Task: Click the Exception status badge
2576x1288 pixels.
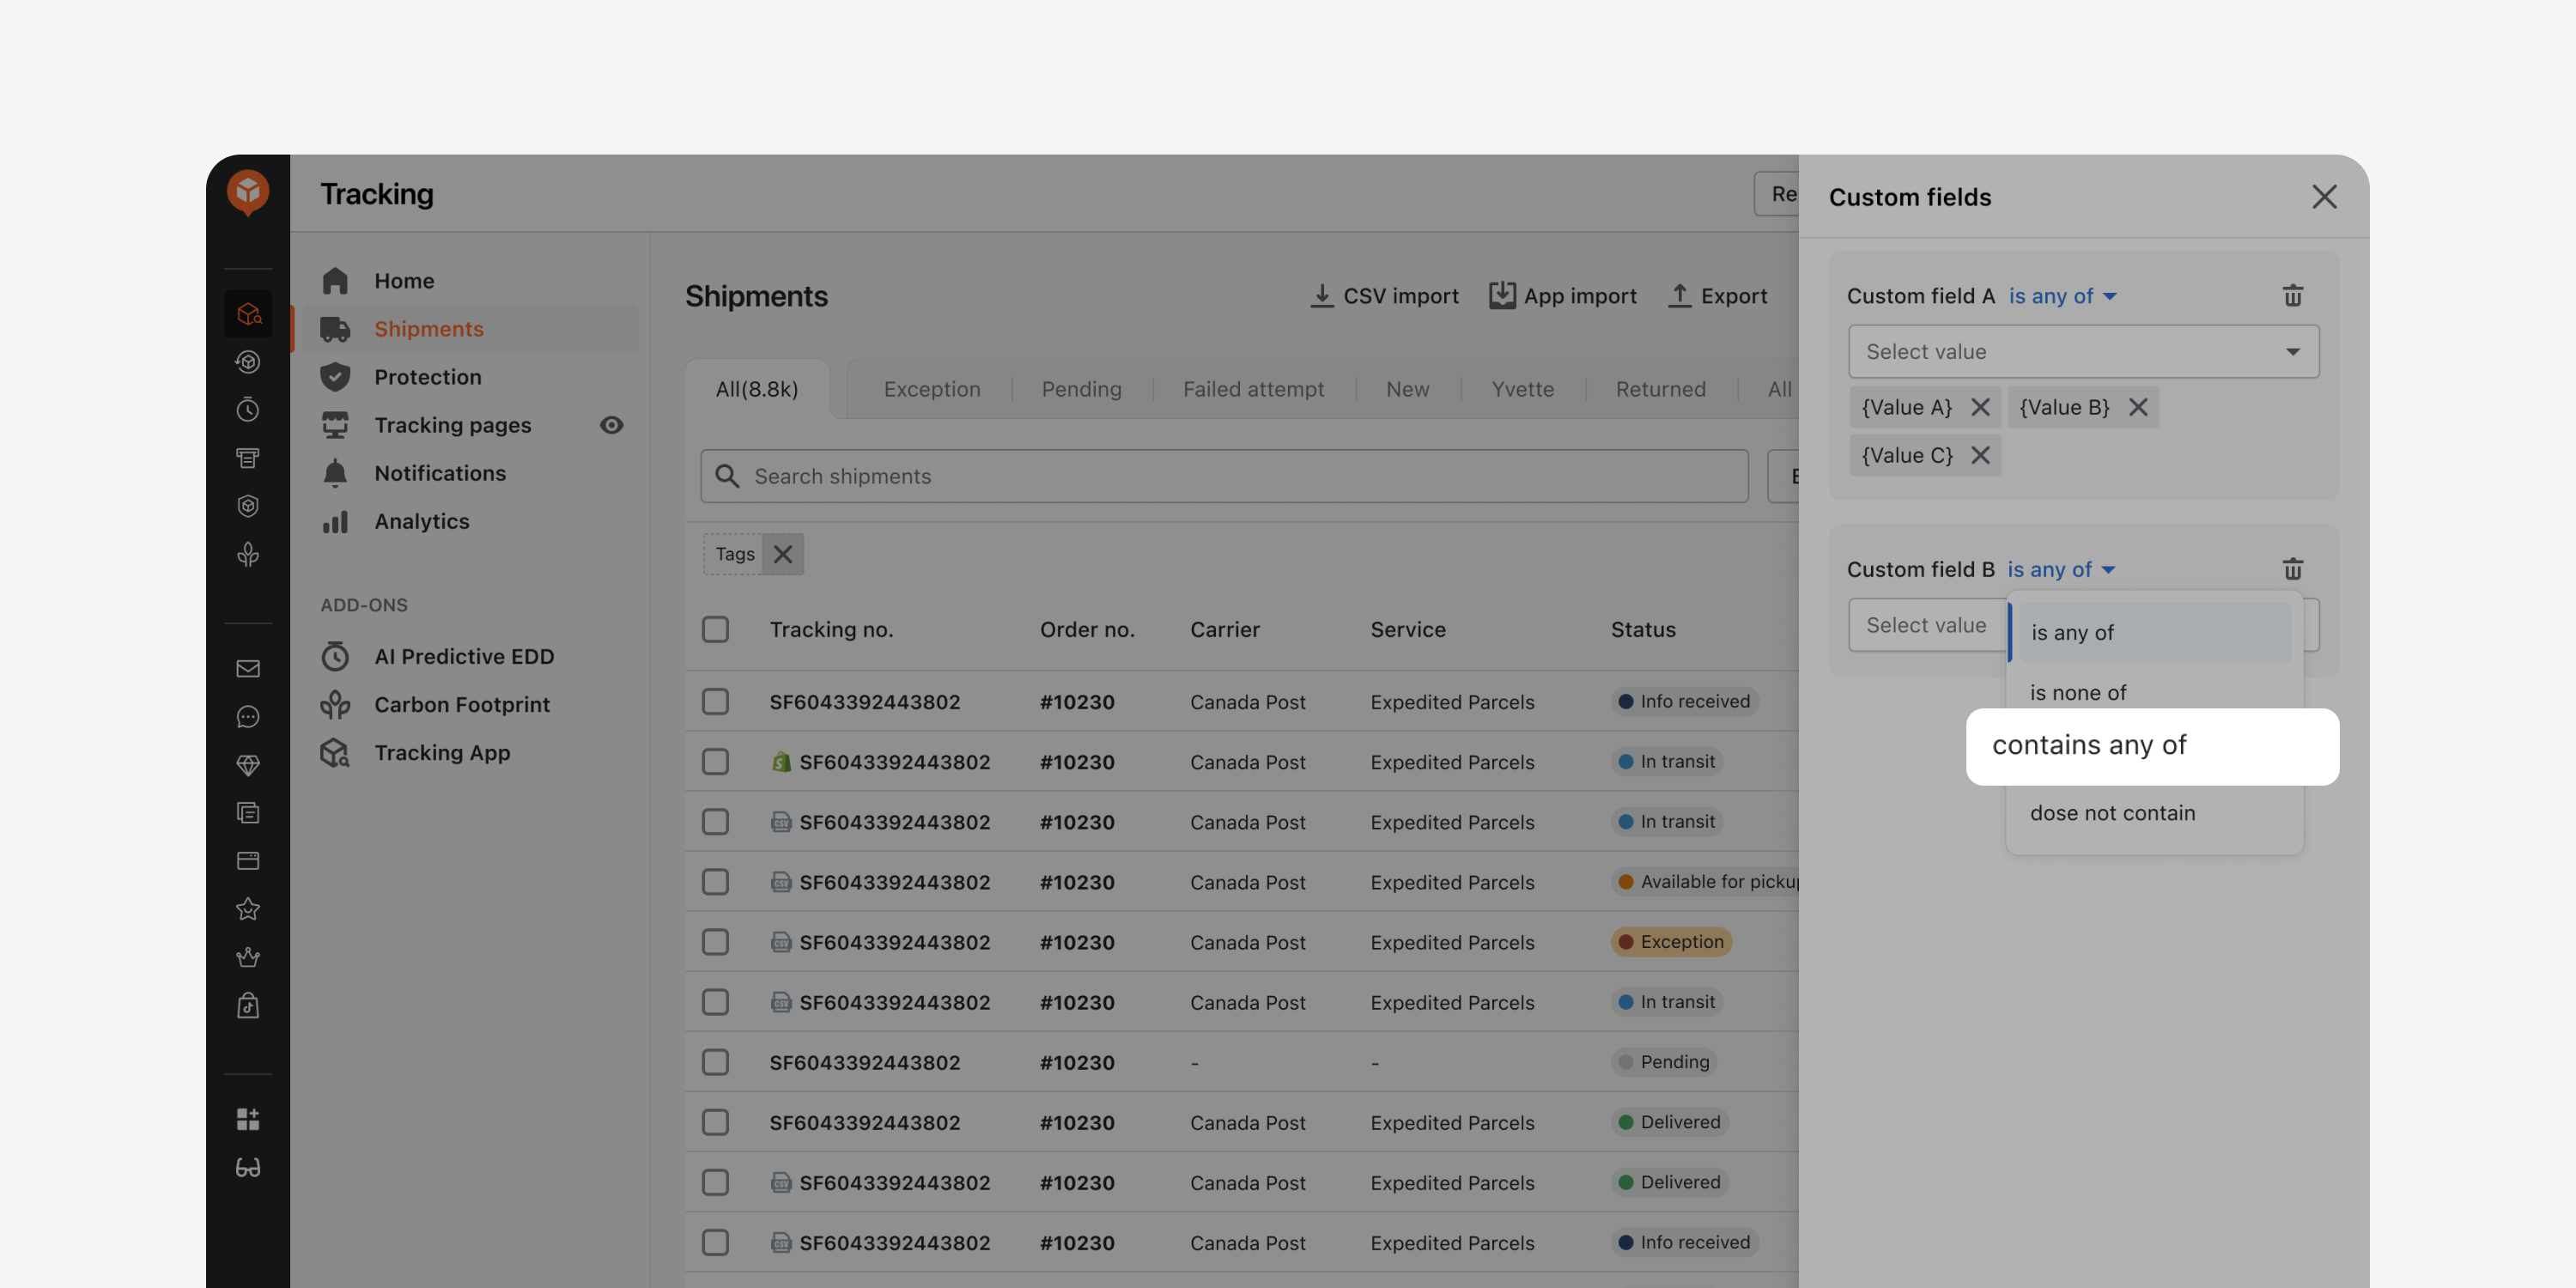Action: coord(1671,942)
